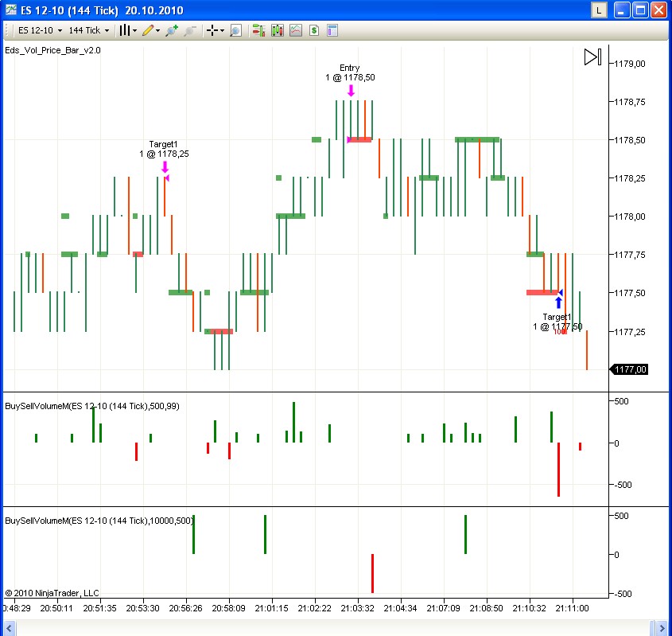
Task: Open the ES 12-10 instrument dropdown
Action: (39, 30)
